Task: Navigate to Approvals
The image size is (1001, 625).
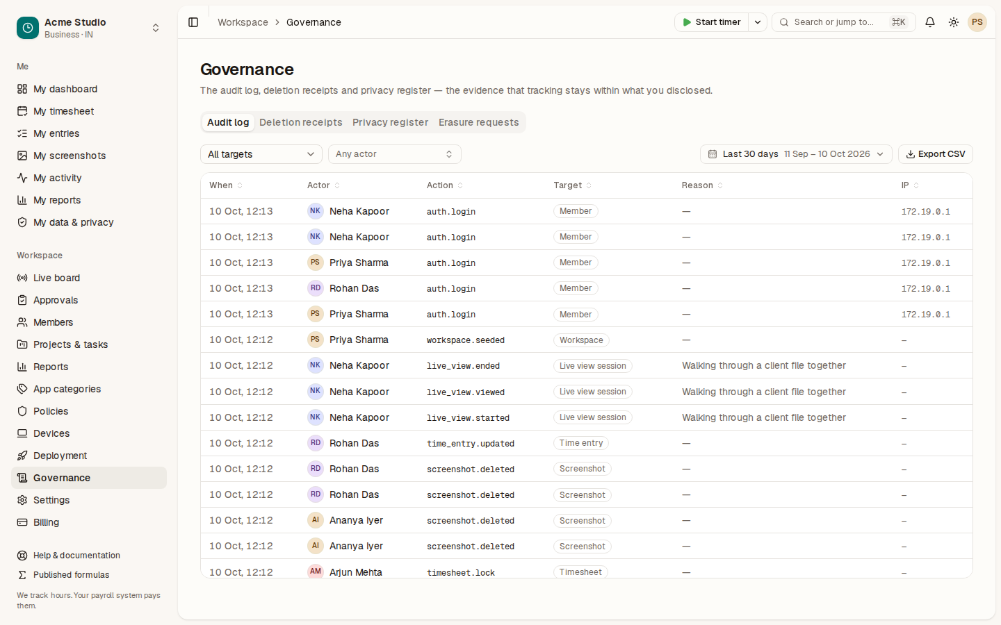Action: [x=89, y=300]
